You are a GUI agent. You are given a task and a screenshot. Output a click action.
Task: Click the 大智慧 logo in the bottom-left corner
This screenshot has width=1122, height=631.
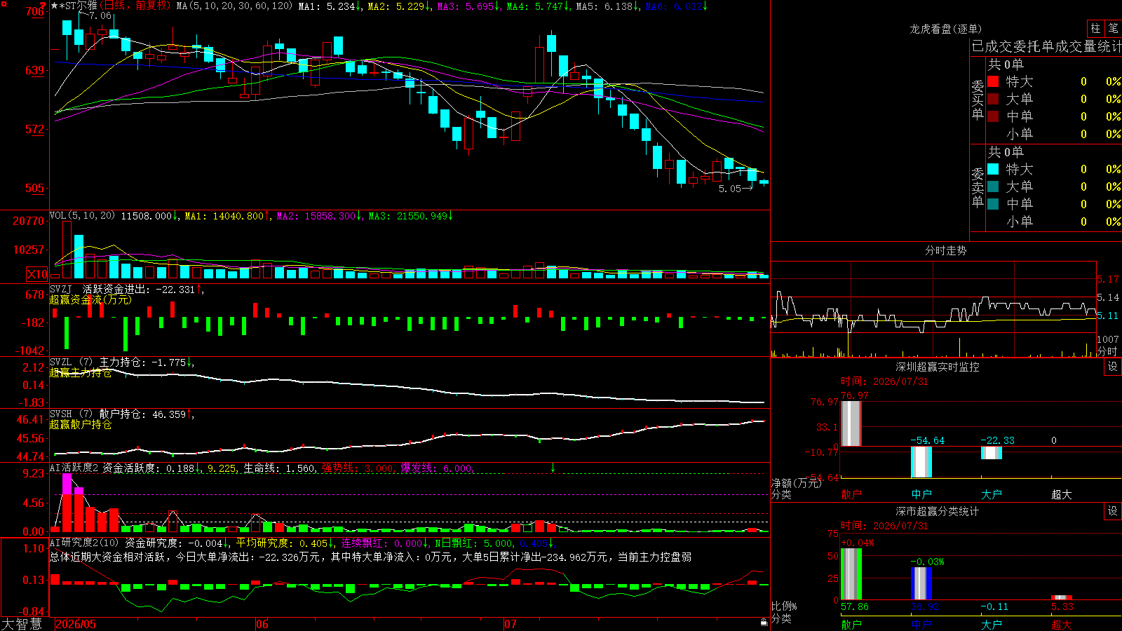[x=22, y=623]
